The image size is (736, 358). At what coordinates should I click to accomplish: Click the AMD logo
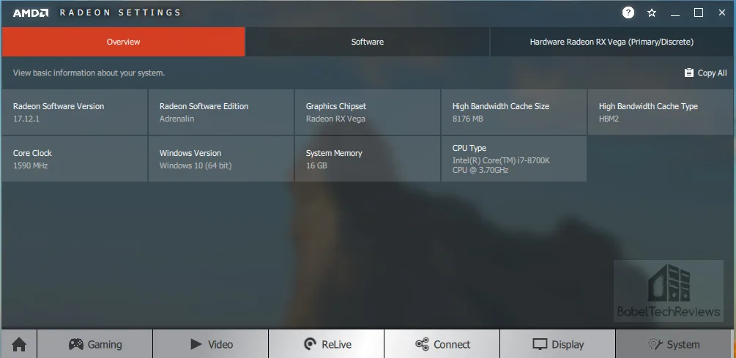[x=31, y=12]
